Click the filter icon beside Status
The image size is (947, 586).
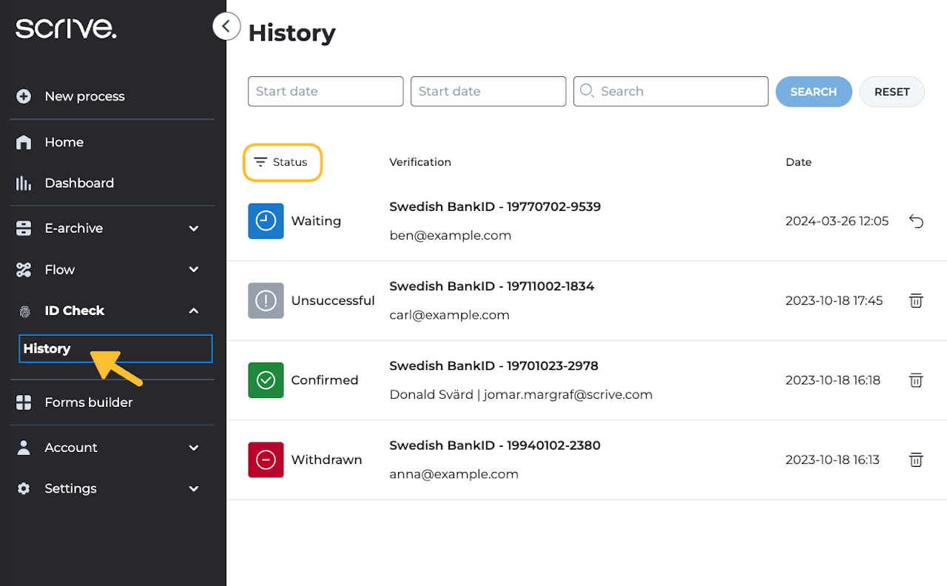coord(260,162)
